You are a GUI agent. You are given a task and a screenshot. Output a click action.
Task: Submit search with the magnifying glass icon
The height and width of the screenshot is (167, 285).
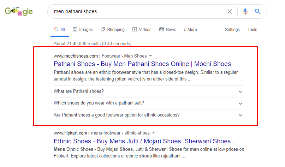click(257, 11)
